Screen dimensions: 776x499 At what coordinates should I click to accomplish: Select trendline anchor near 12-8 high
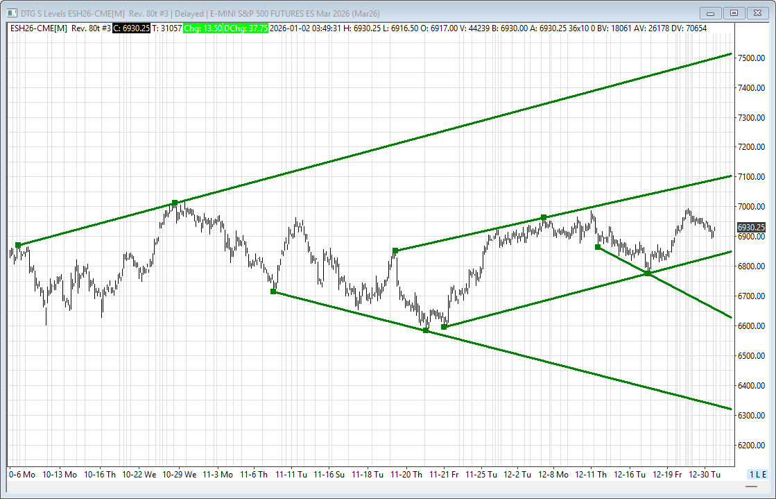tap(544, 217)
